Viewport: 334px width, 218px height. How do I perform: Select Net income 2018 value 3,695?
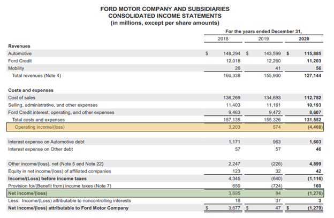(x=234, y=193)
